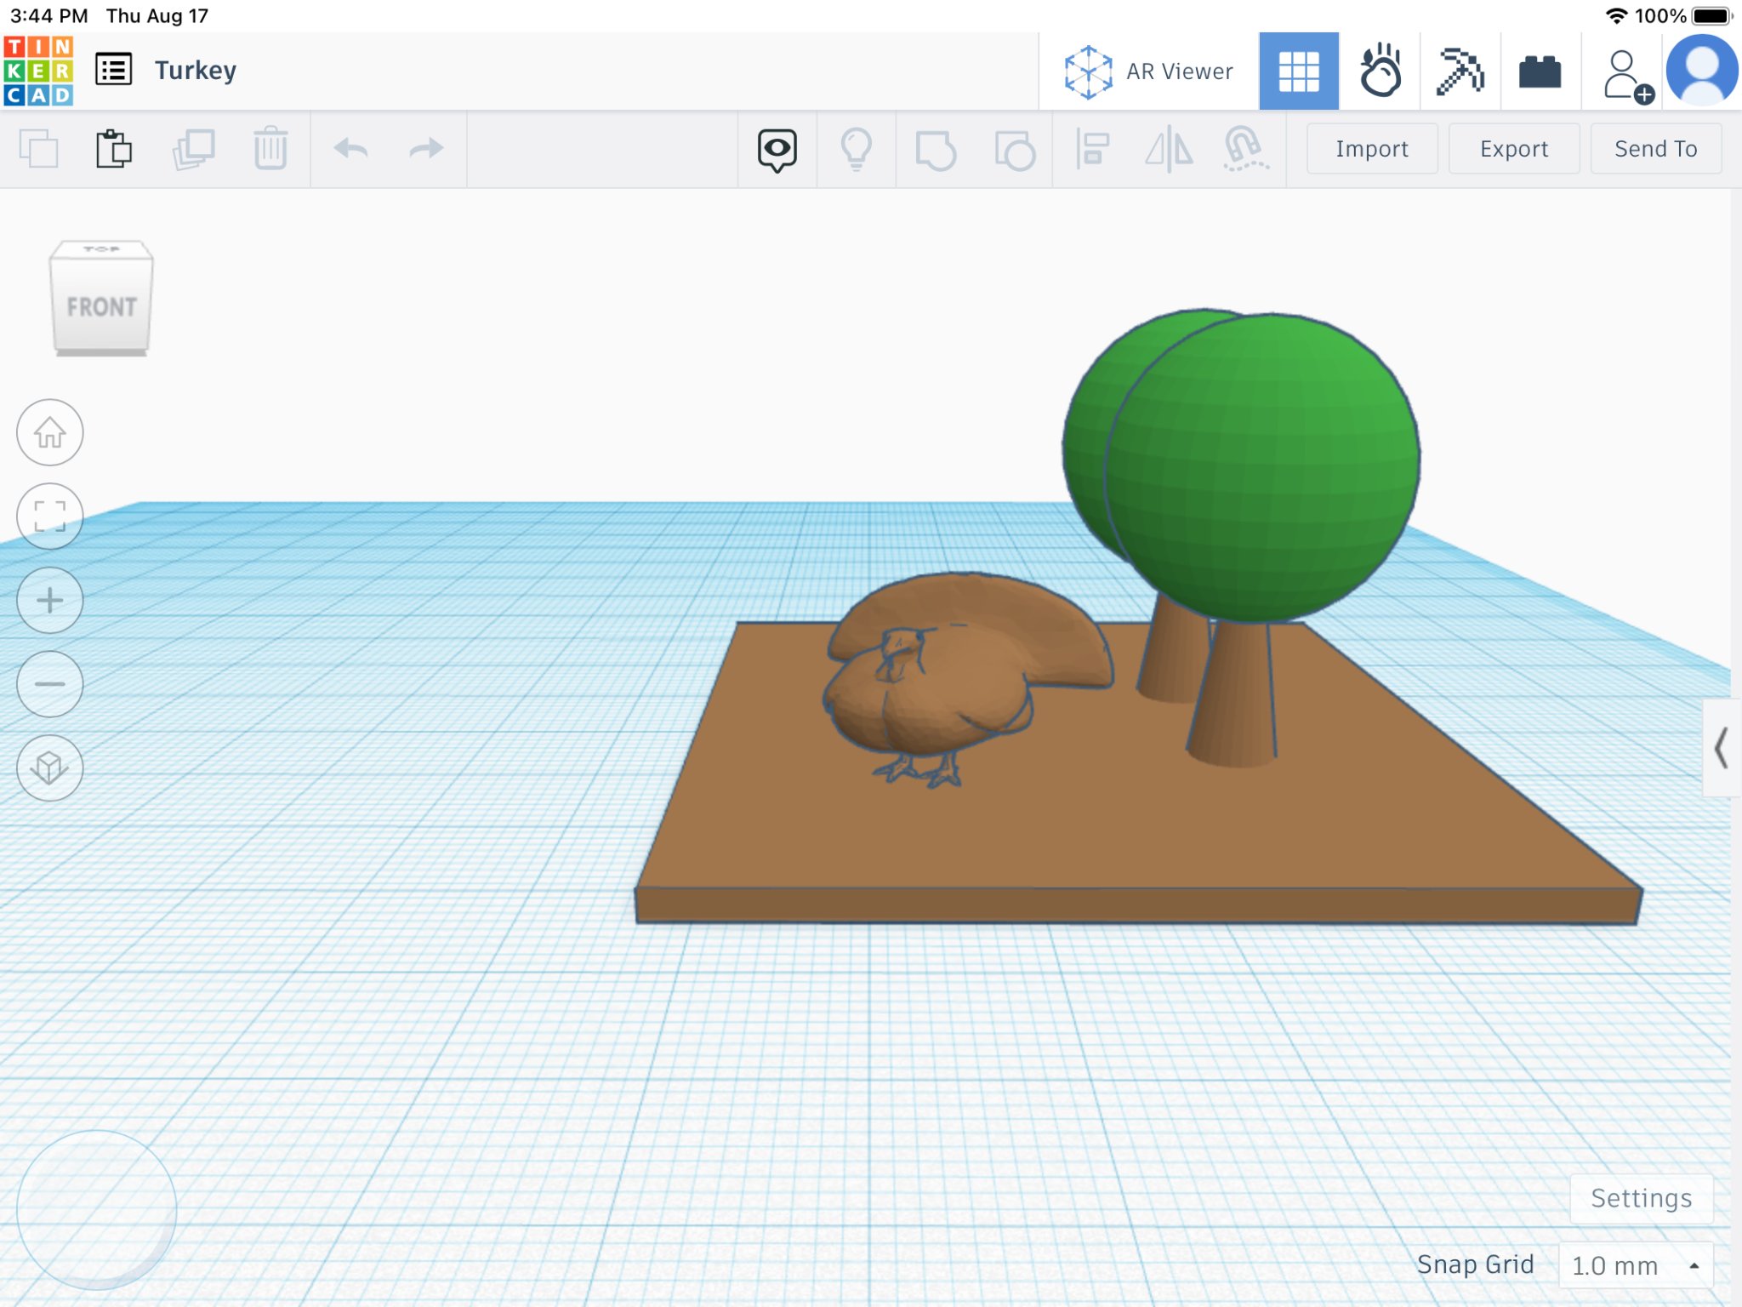Open the Export dialog
Screen dimensions: 1742x1307
click(x=1513, y=149)
